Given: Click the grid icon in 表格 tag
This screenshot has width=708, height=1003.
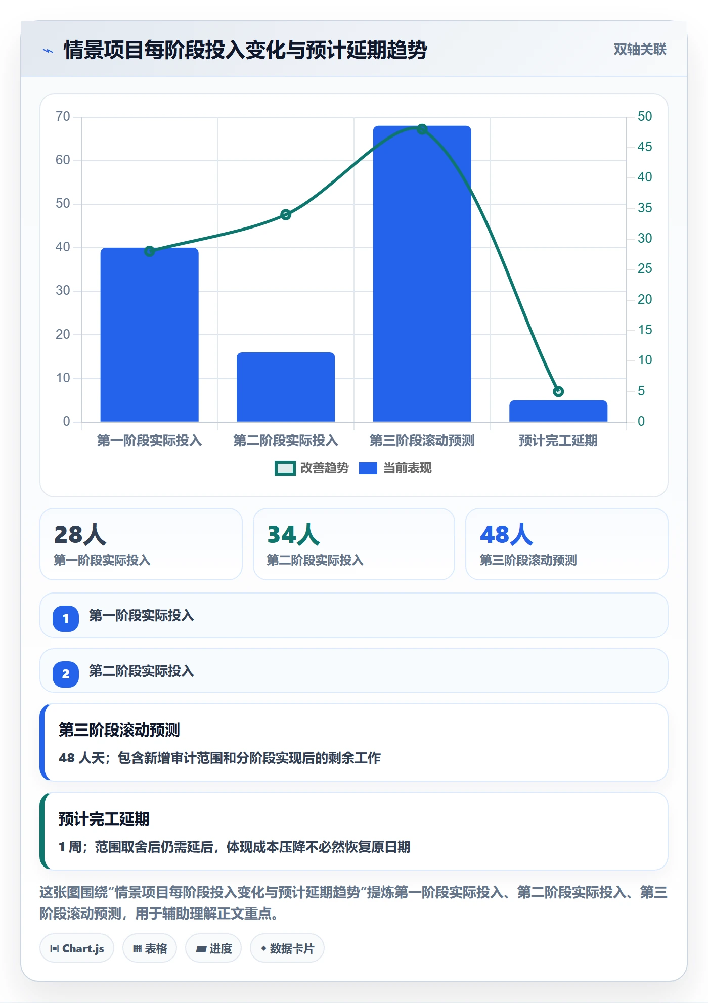Looking at the screenshot, I should (x=137, y=949).
